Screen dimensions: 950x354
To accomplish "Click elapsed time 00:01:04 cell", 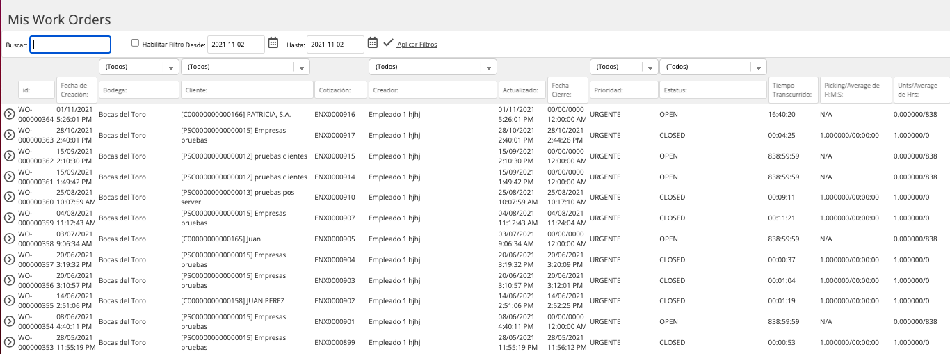I will pos(782,280).
